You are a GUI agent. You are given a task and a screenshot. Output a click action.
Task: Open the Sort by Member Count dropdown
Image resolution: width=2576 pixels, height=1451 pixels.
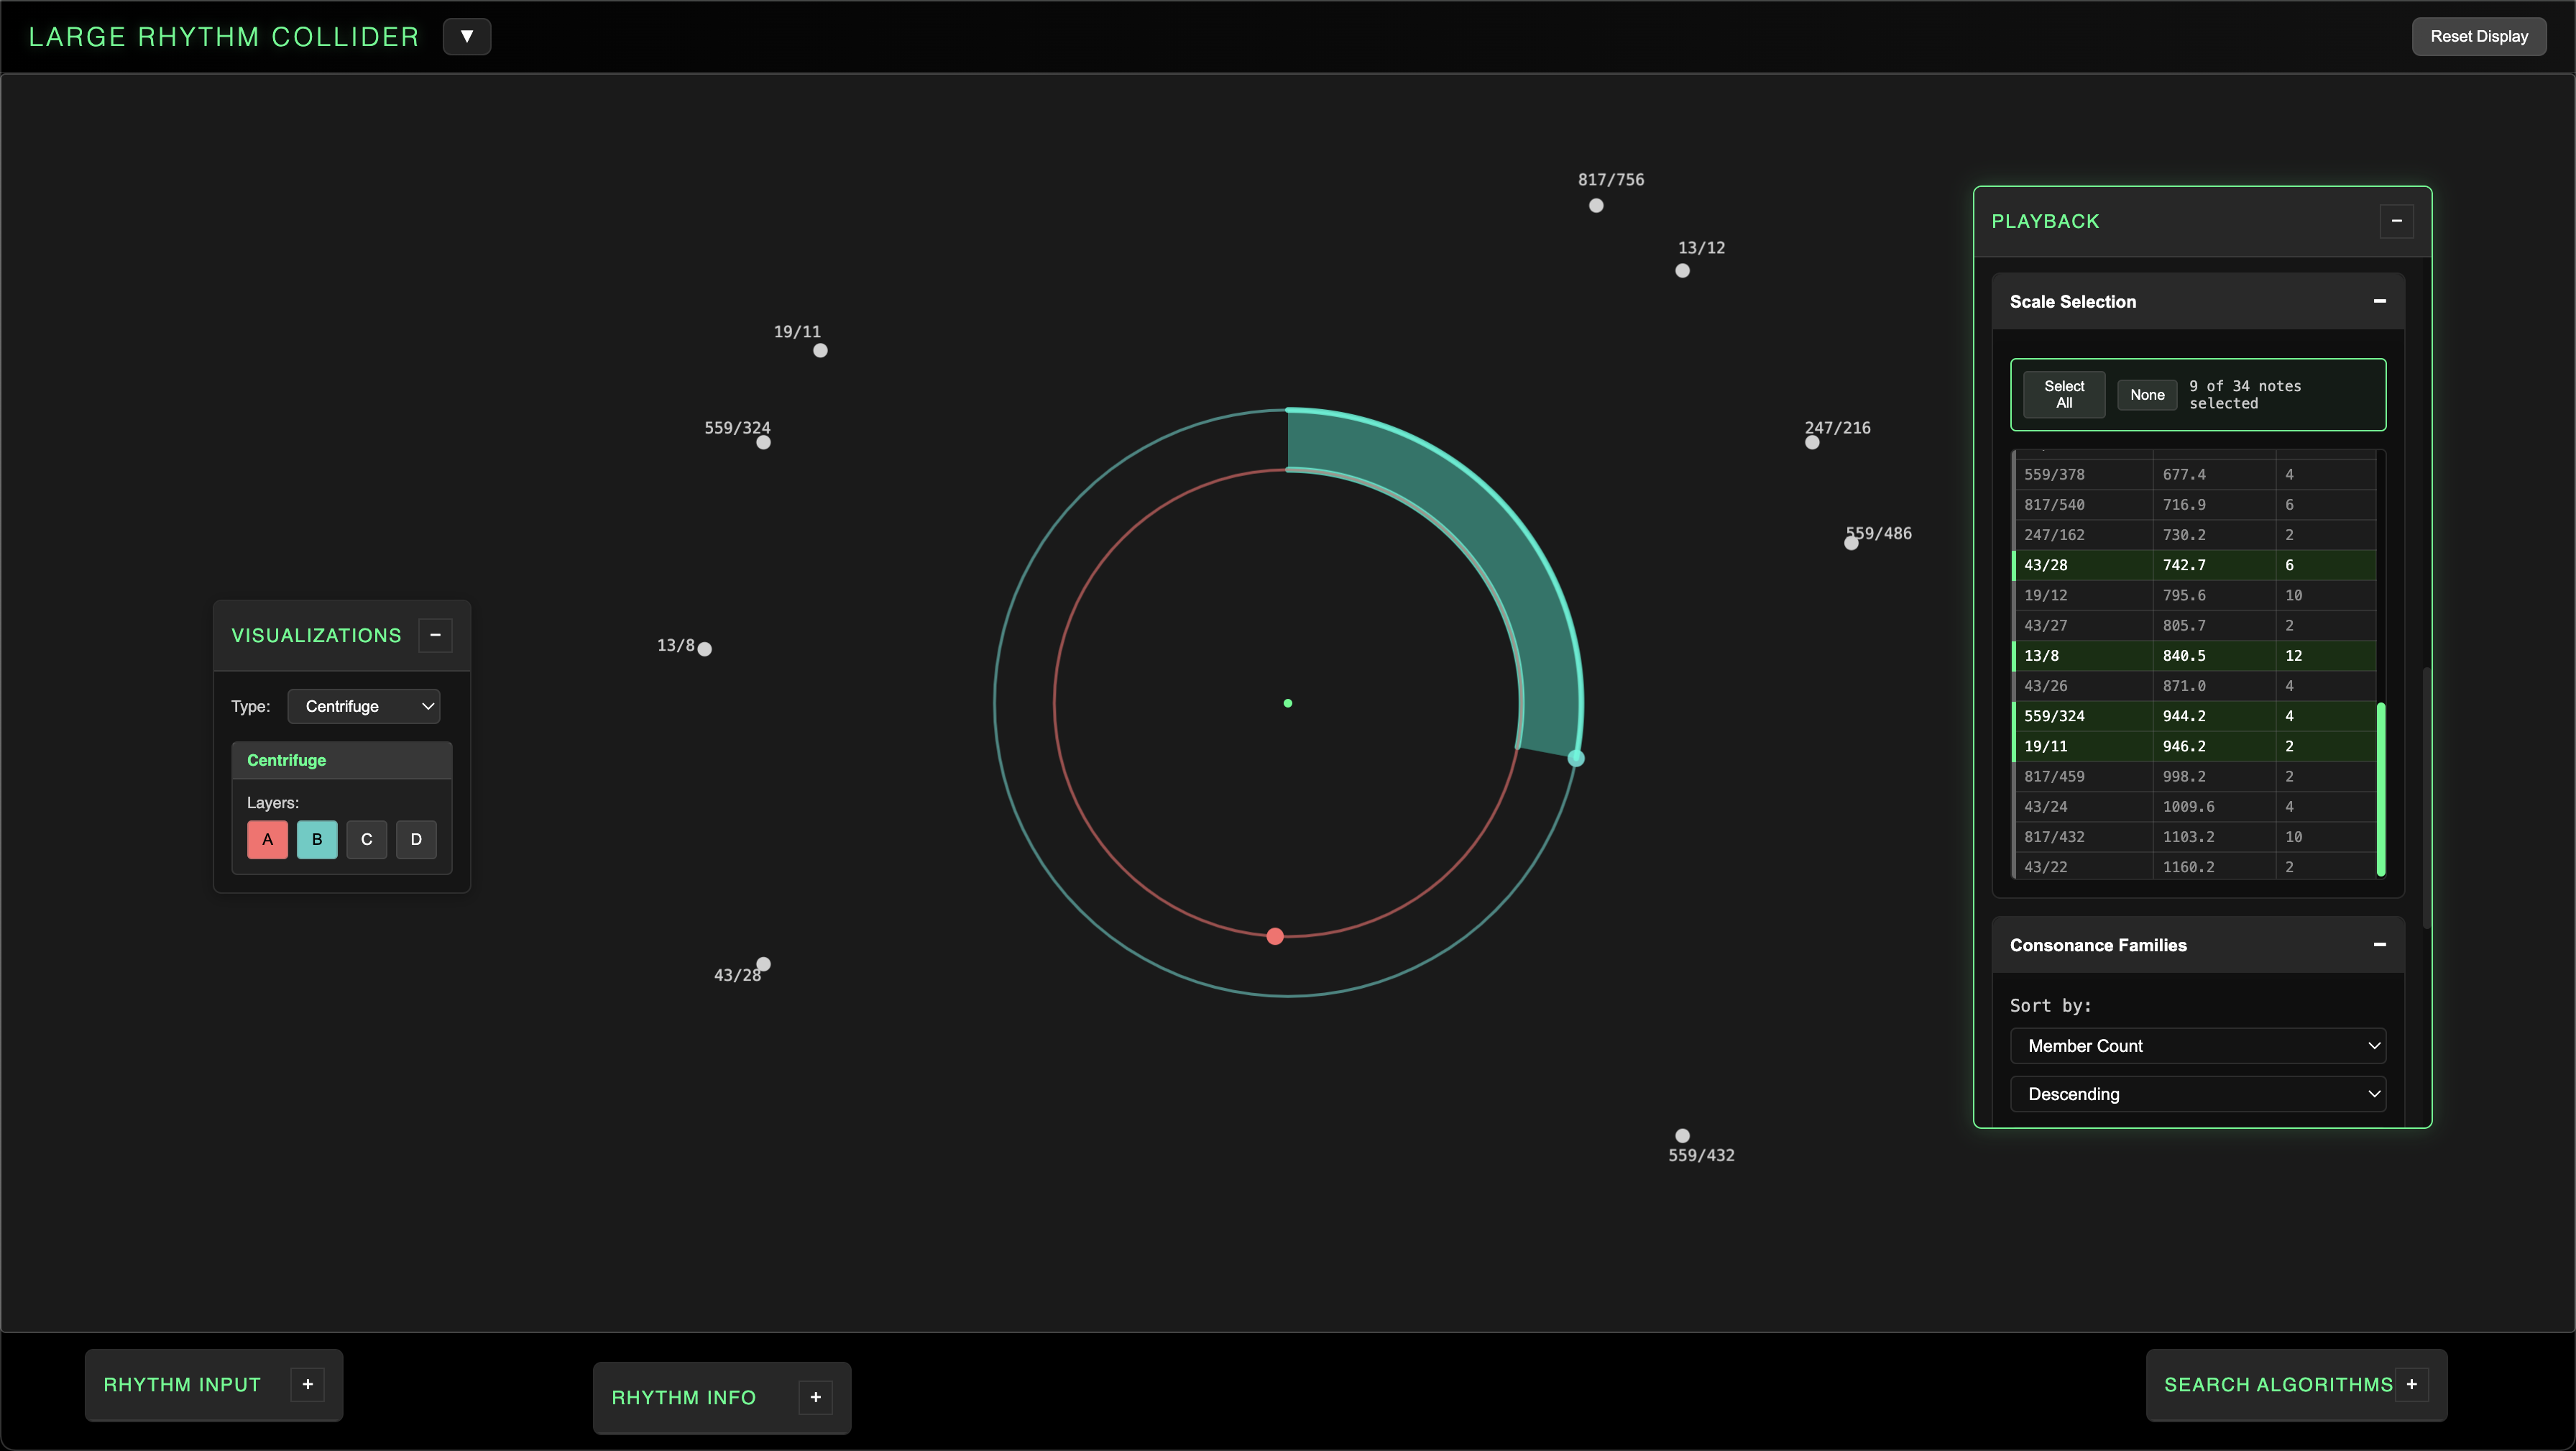tap(2197, 1045)
